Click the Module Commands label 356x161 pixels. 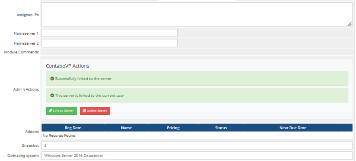click(x=21, y=52)
